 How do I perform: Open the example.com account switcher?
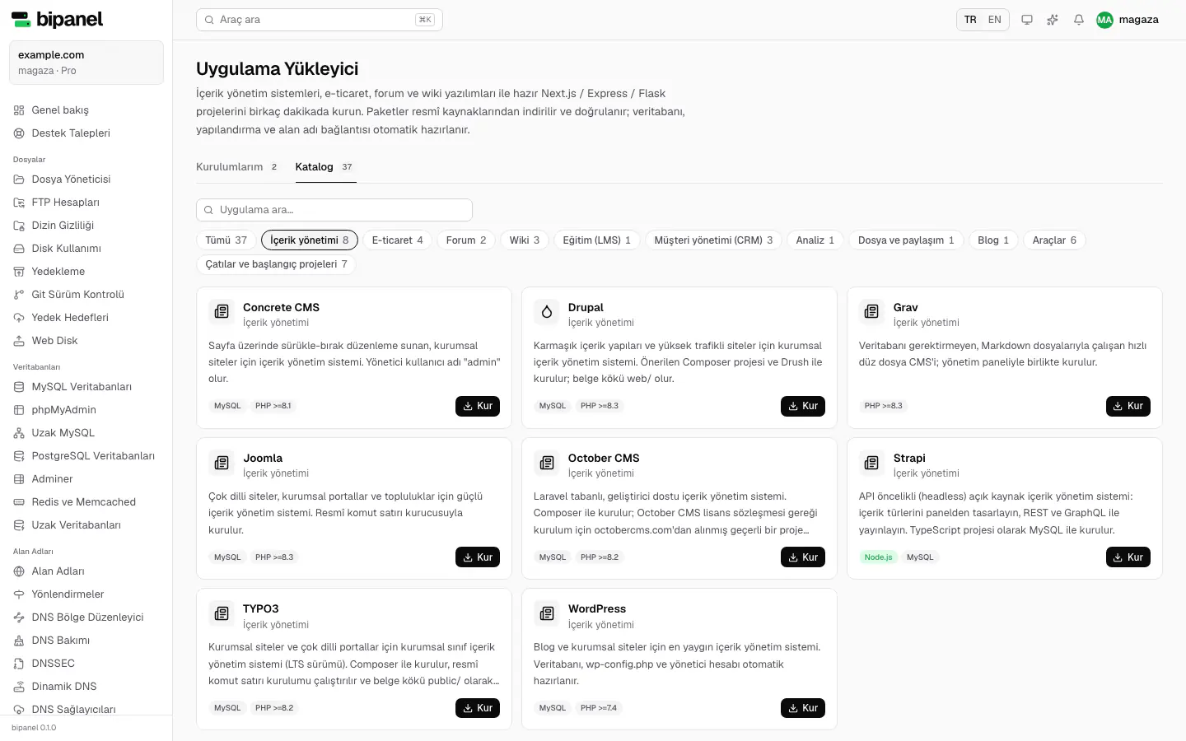[x=86, y=63]
